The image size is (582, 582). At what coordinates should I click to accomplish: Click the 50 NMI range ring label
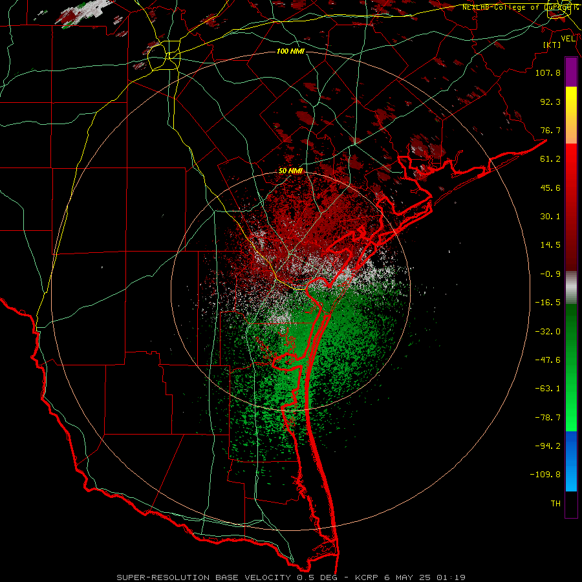[x=290, y=171]
